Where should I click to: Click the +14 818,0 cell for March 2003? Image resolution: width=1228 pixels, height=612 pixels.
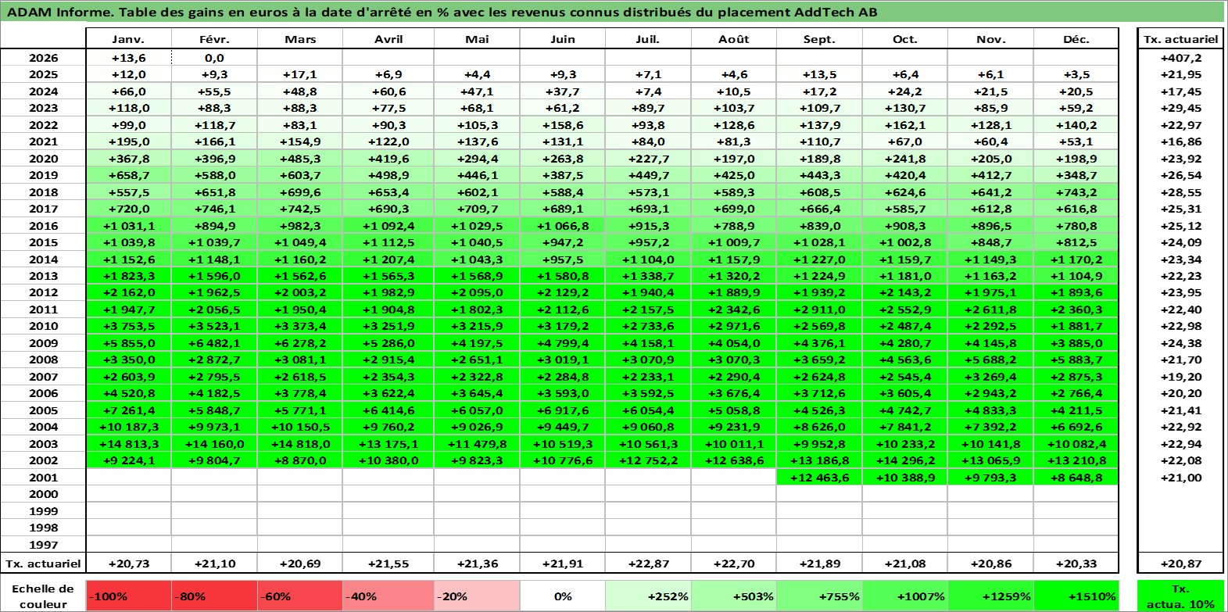(x=300, y=444)
